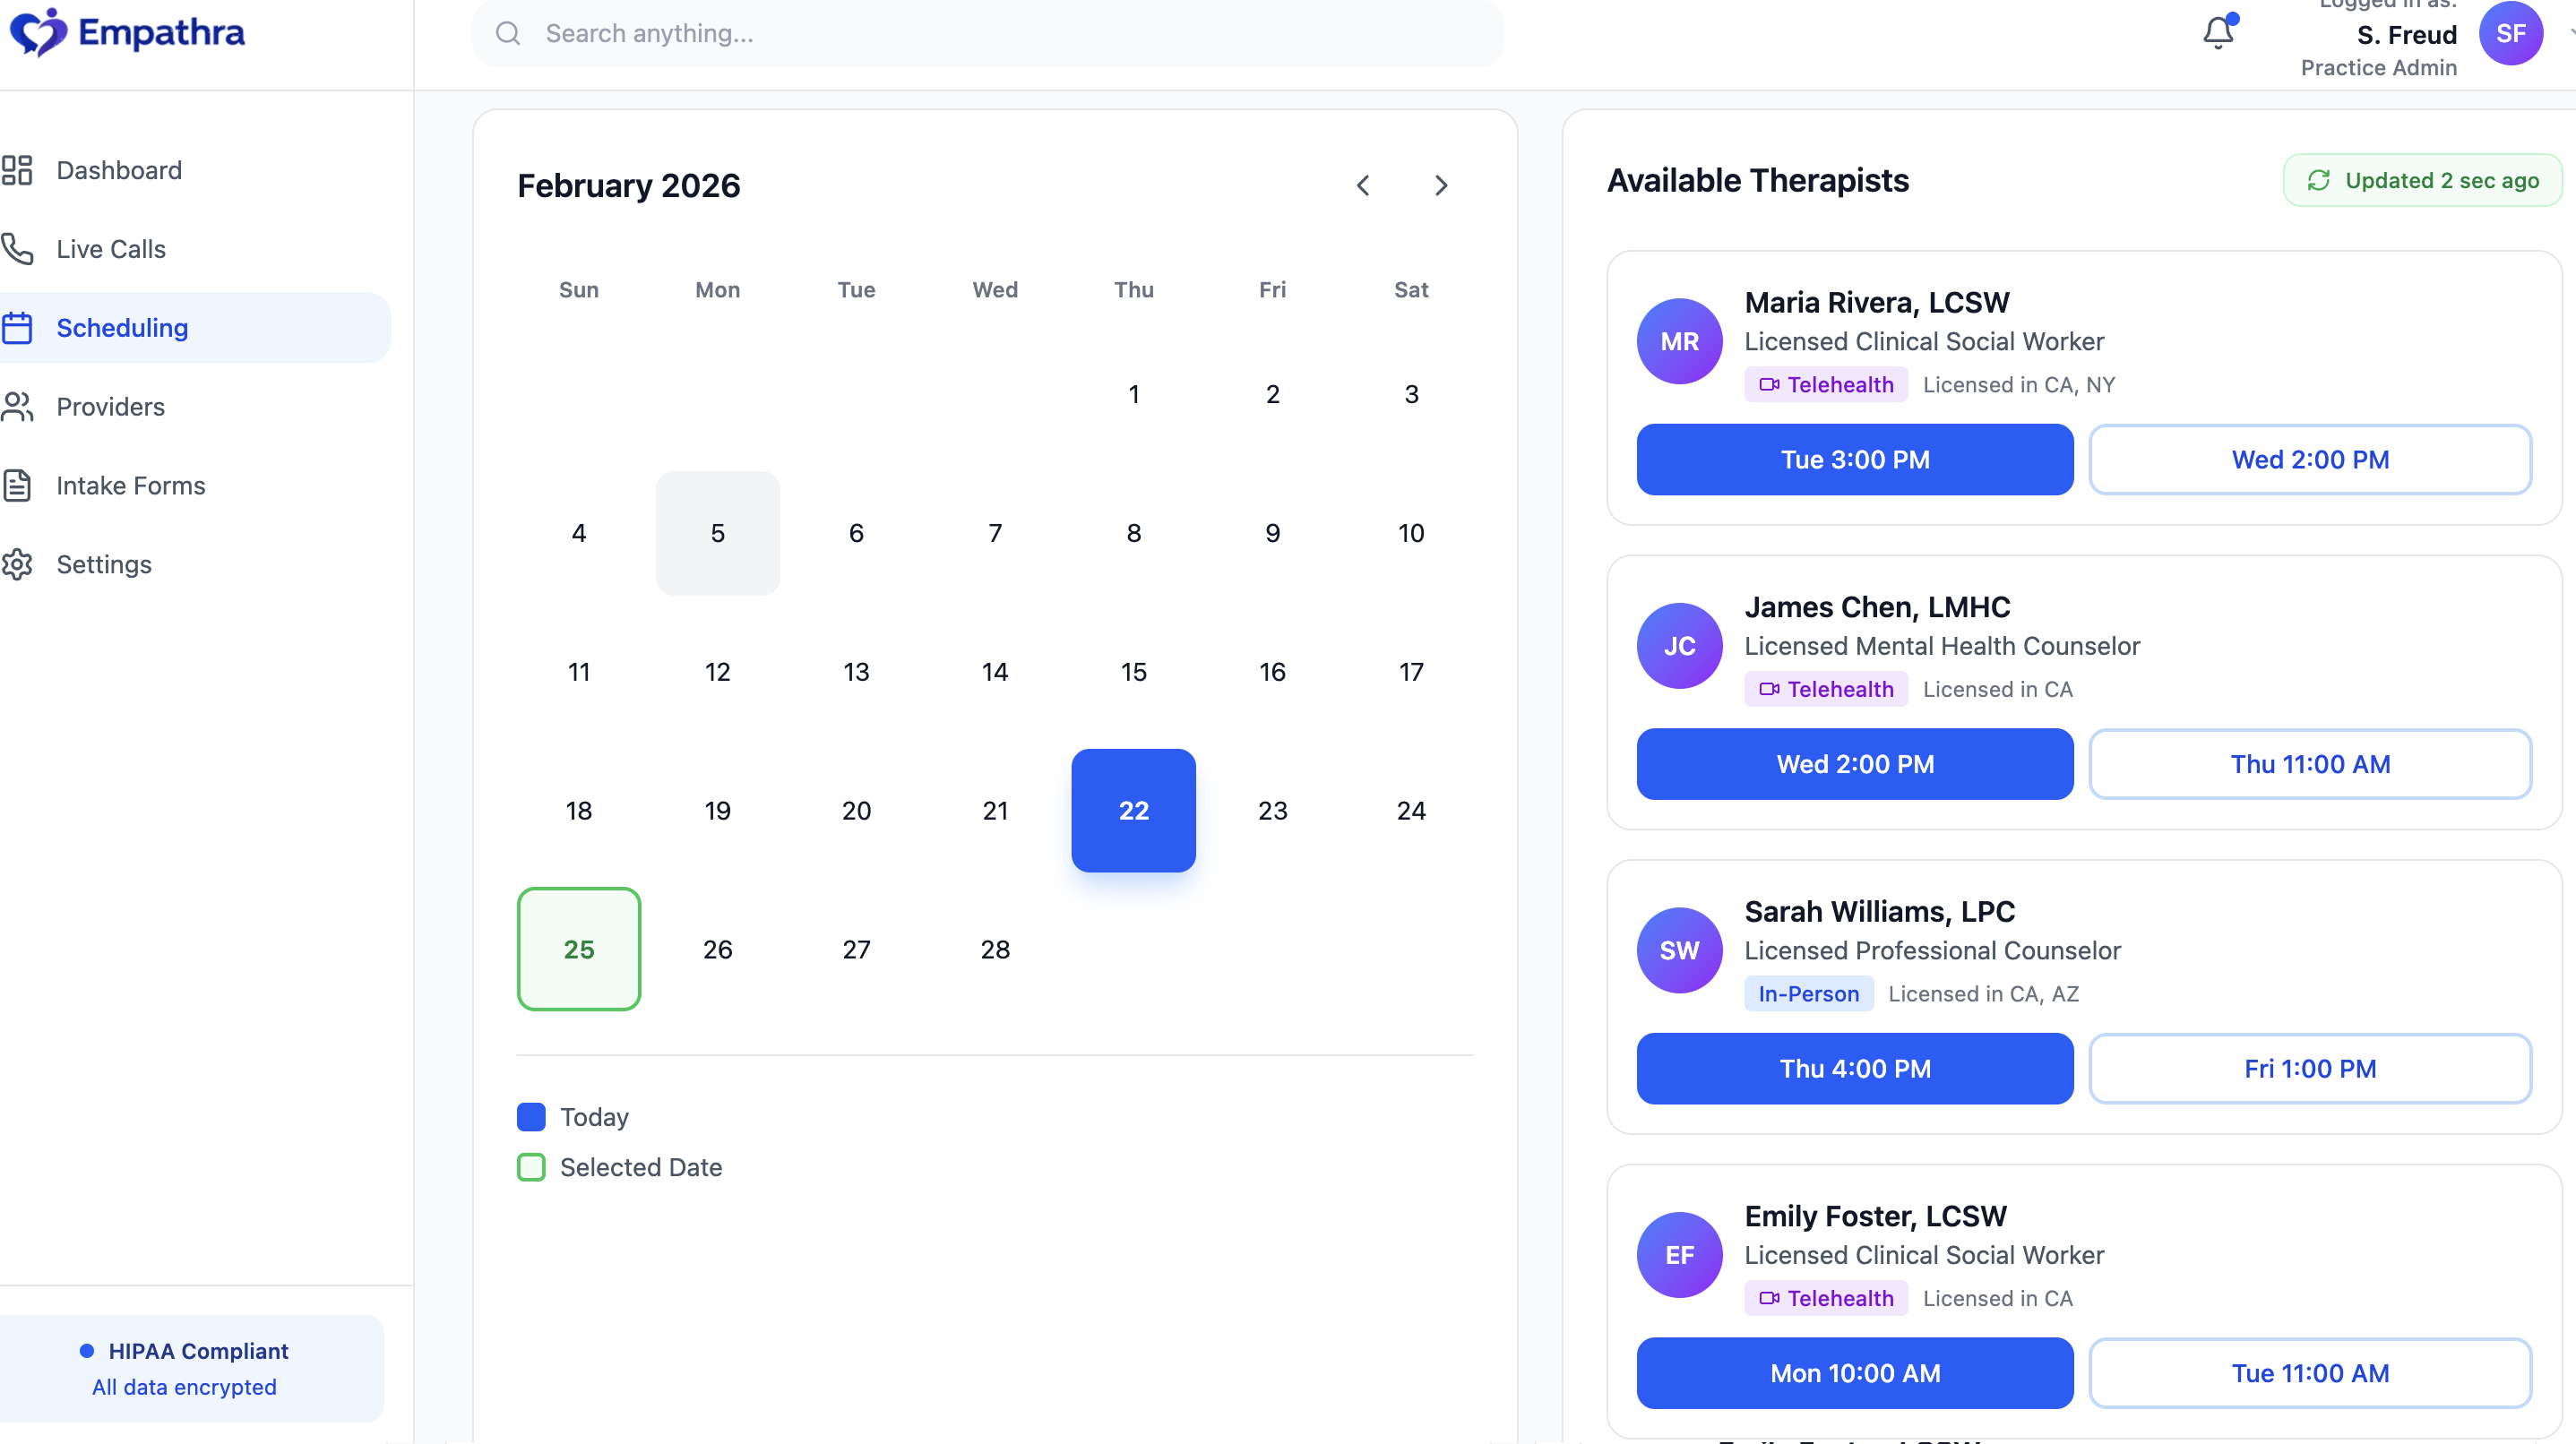Click the Search anything input field
This screenshot has height=1444, width=2576.
(x=990, y=33)
